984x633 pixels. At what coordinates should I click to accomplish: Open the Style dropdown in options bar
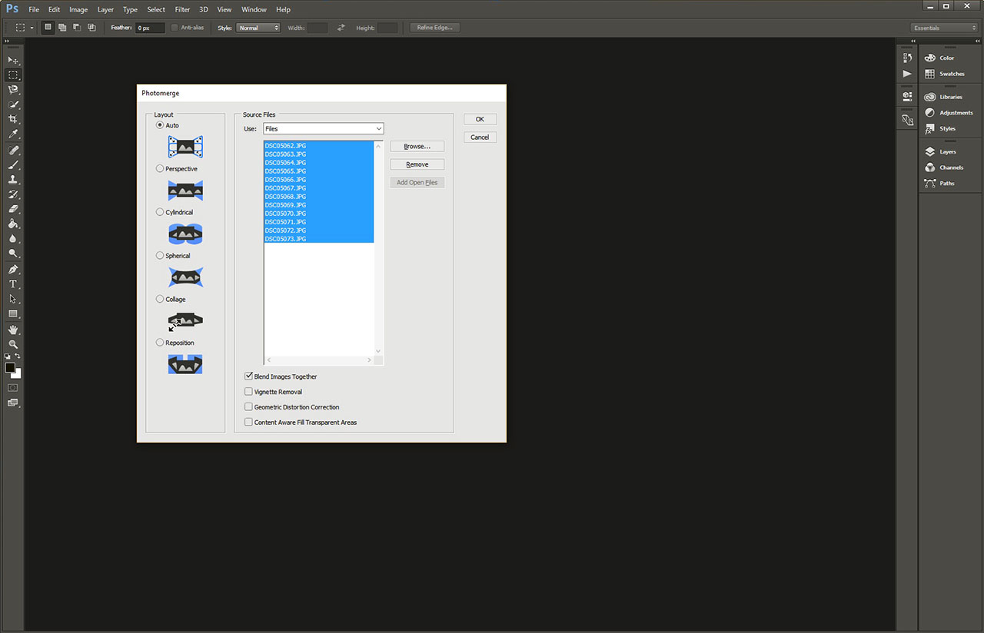[x=259, y=28]
